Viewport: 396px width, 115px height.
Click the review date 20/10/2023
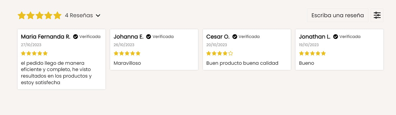coord(217,45)
